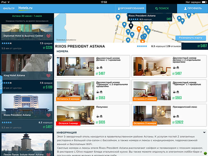Select the blue map pin at top-left of cluster
208x156 pixels.
(118, 17)
